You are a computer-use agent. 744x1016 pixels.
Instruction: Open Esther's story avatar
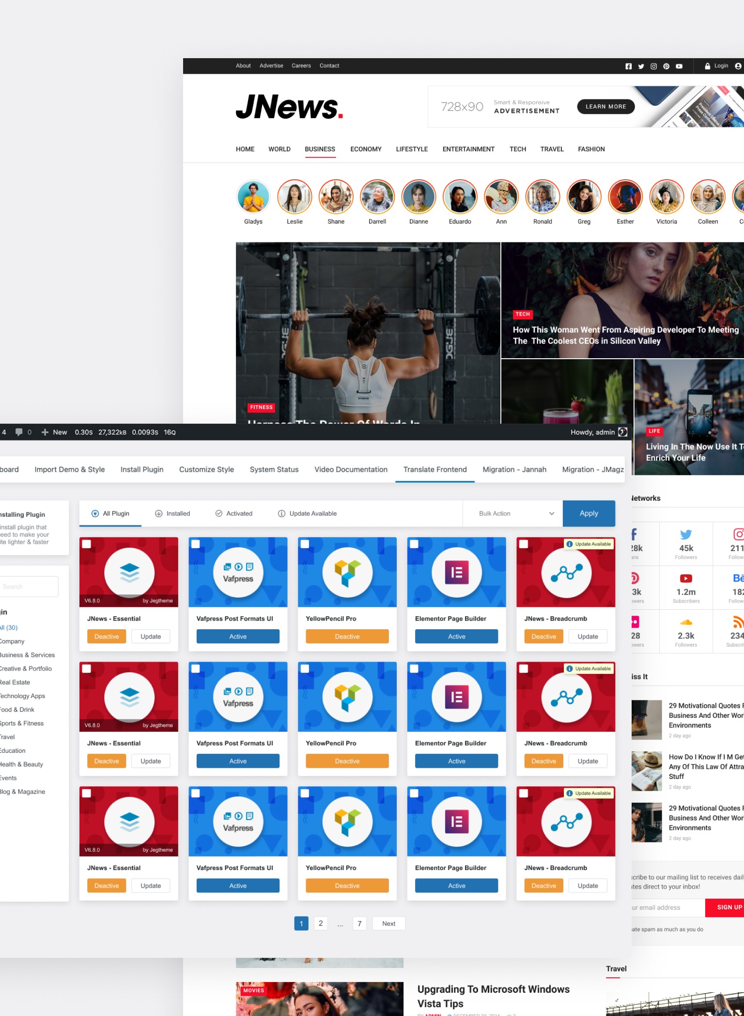[625, 197]
